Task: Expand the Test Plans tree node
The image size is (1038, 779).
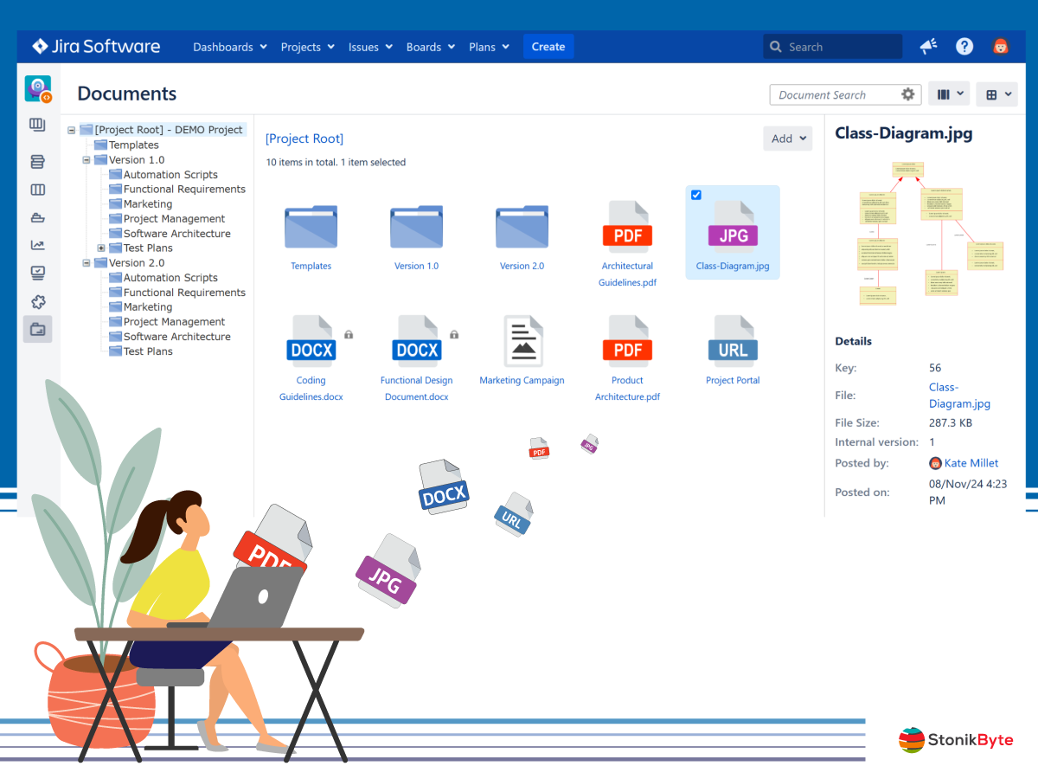Action: pyautogui.click(x=101, y=248)
